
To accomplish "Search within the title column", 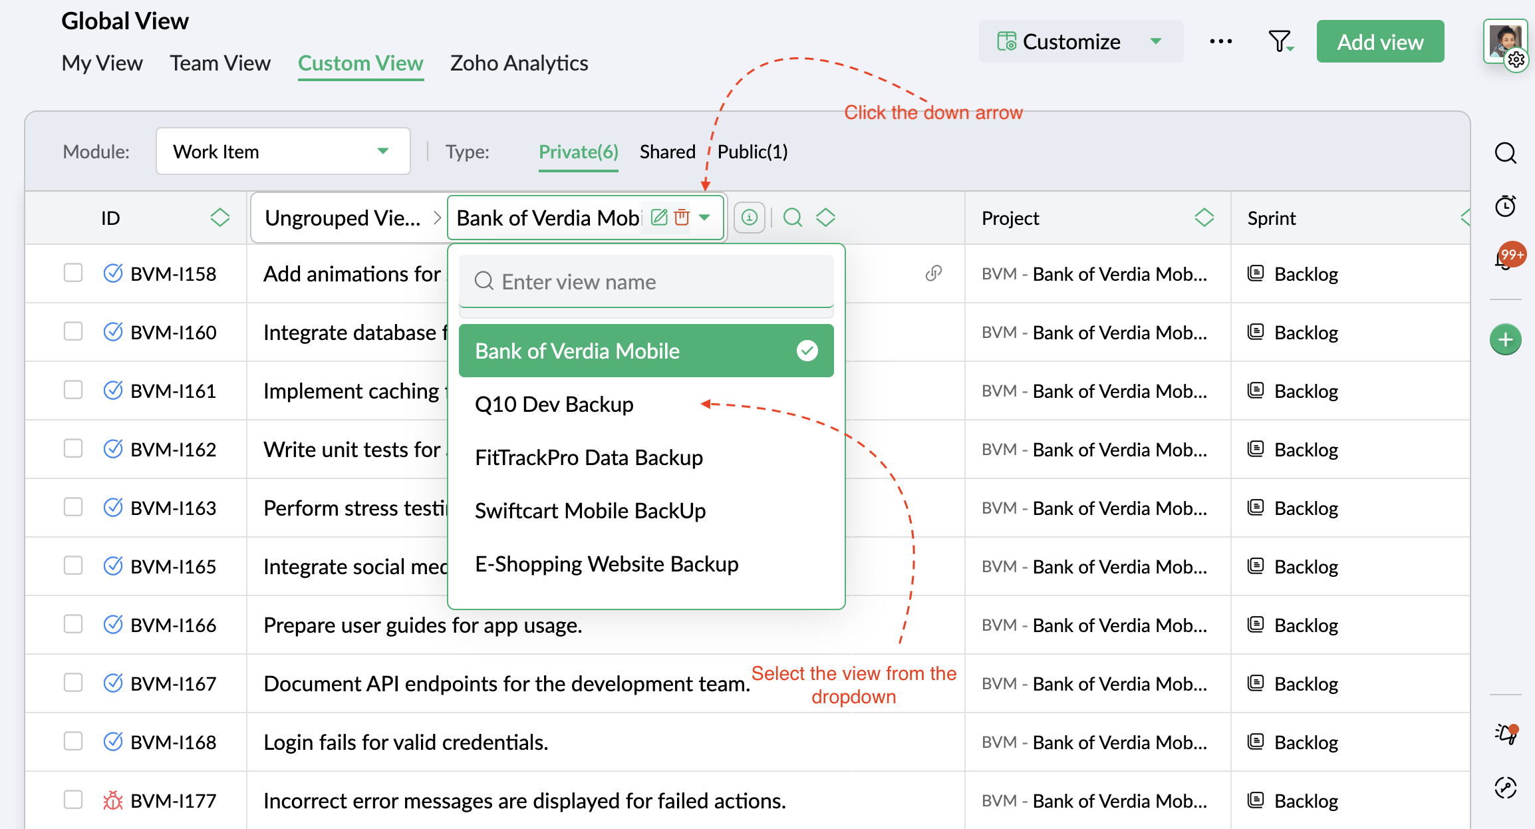I will 793,218.
